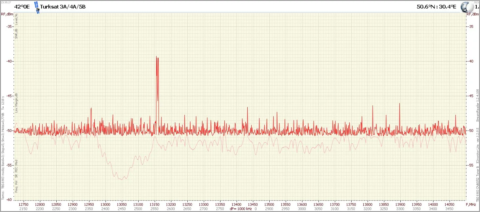The height and width of the screenshot is (212, 480).
Task: Pick the spike near 13435 MHz
Action: 247,108
